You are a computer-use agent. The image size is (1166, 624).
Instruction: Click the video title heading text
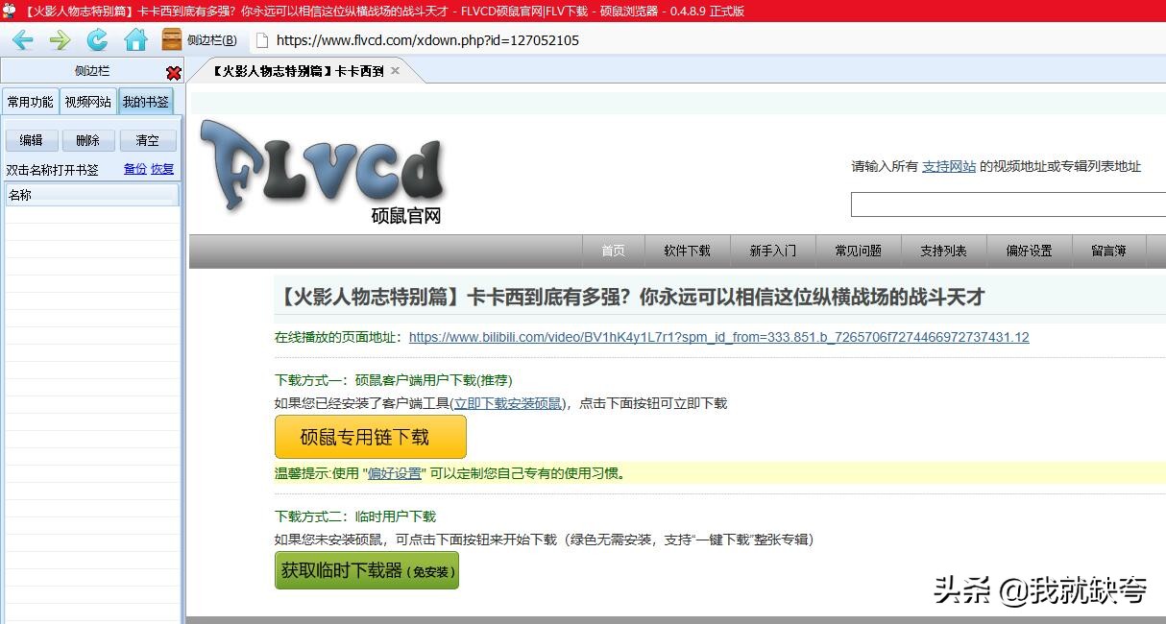click(x=630, y=298)
